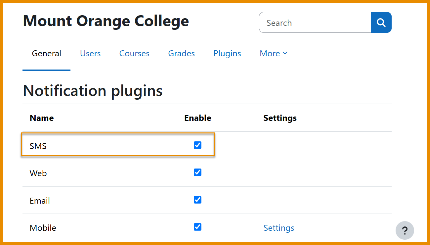Image resolution: width=430 pixels, height=245 pixels.
Task: Click the Mobile plugin name
Action: [43, 228]
